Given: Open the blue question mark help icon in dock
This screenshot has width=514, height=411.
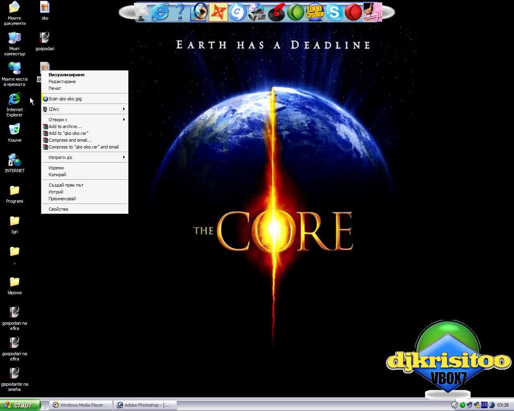Looking at the screenshot, I should [x=180, y=12].
